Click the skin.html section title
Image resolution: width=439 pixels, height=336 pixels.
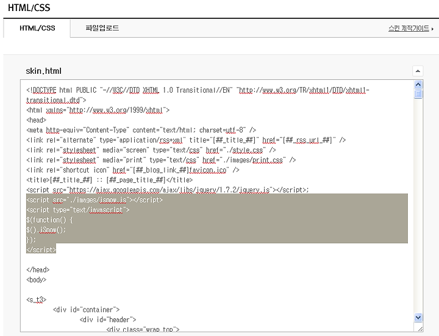(x=43, y=71)
